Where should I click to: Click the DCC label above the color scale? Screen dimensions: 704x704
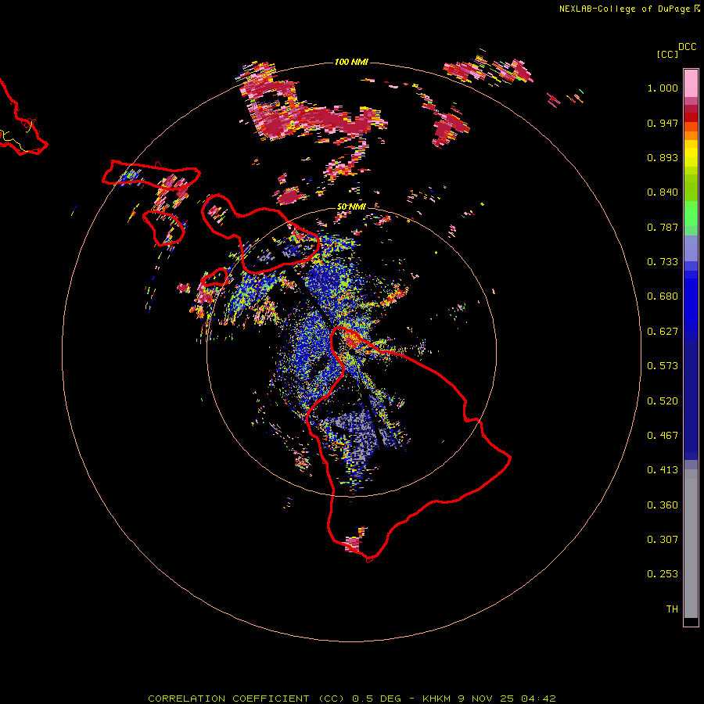(688, 47)
